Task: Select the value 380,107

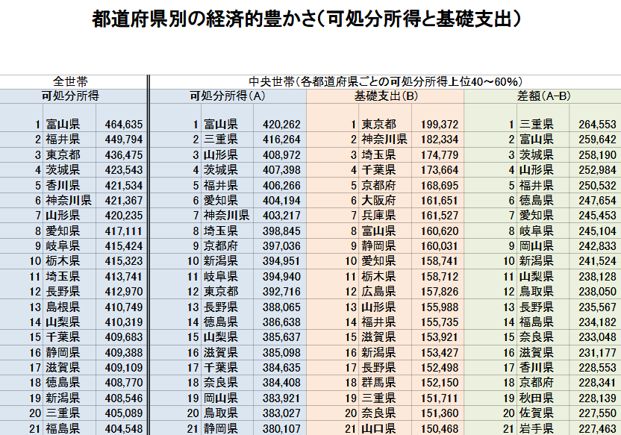Action: (281, 428)
